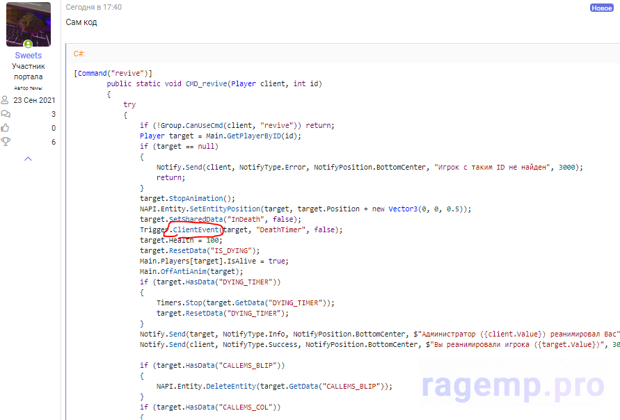Click the ragemp.pro watermark
Screen dimensions: 620x420
click(514, 383)
